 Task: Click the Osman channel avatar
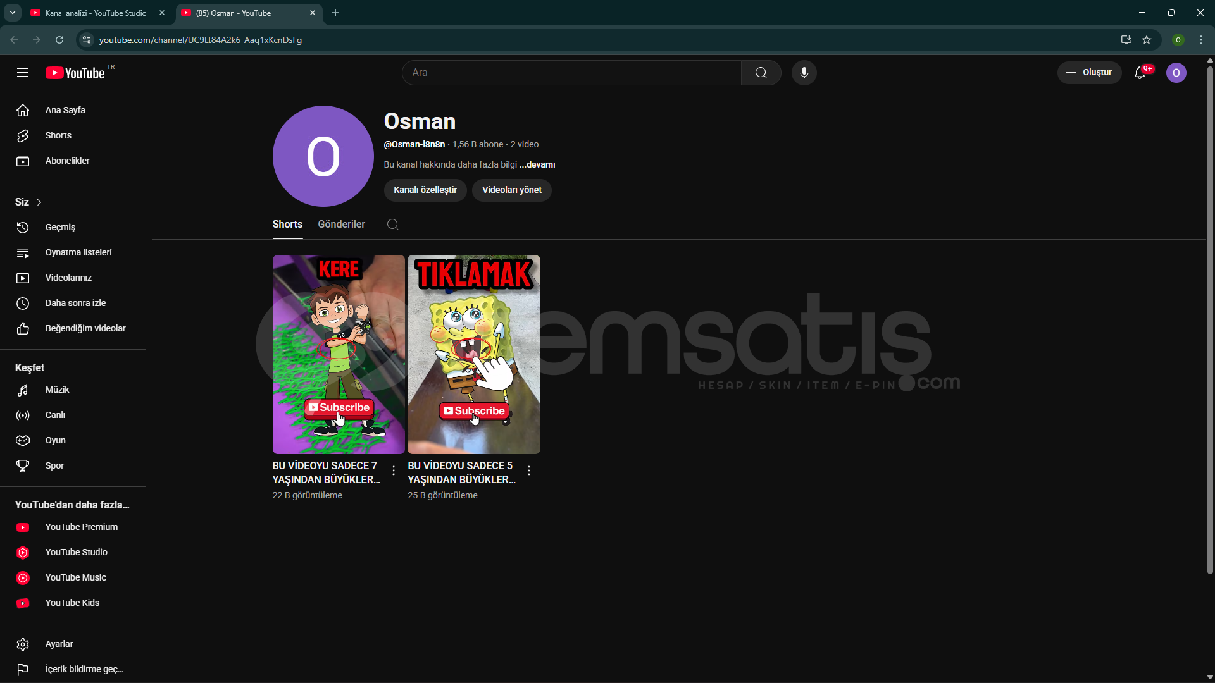coord(323,156)
